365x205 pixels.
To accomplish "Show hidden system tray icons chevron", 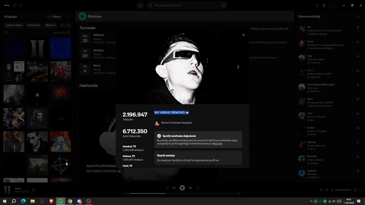I will click(311, 201).
